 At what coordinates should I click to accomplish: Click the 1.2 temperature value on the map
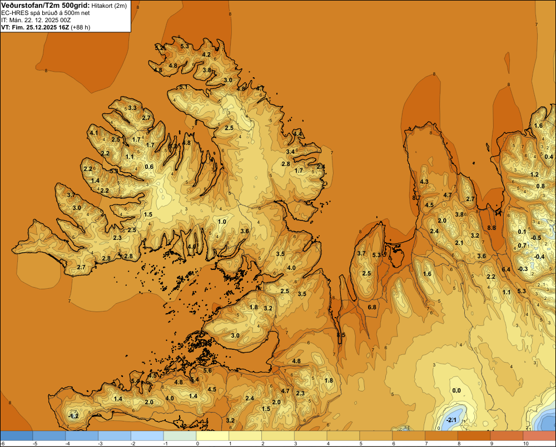(x=534, y=174)
